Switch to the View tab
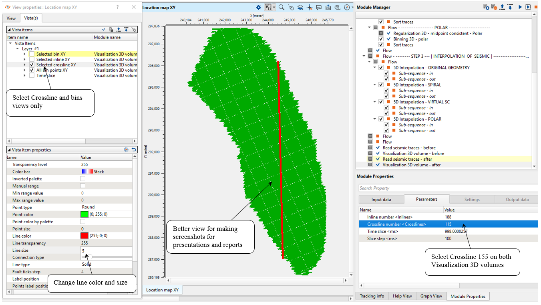 [x=11, y=18]
